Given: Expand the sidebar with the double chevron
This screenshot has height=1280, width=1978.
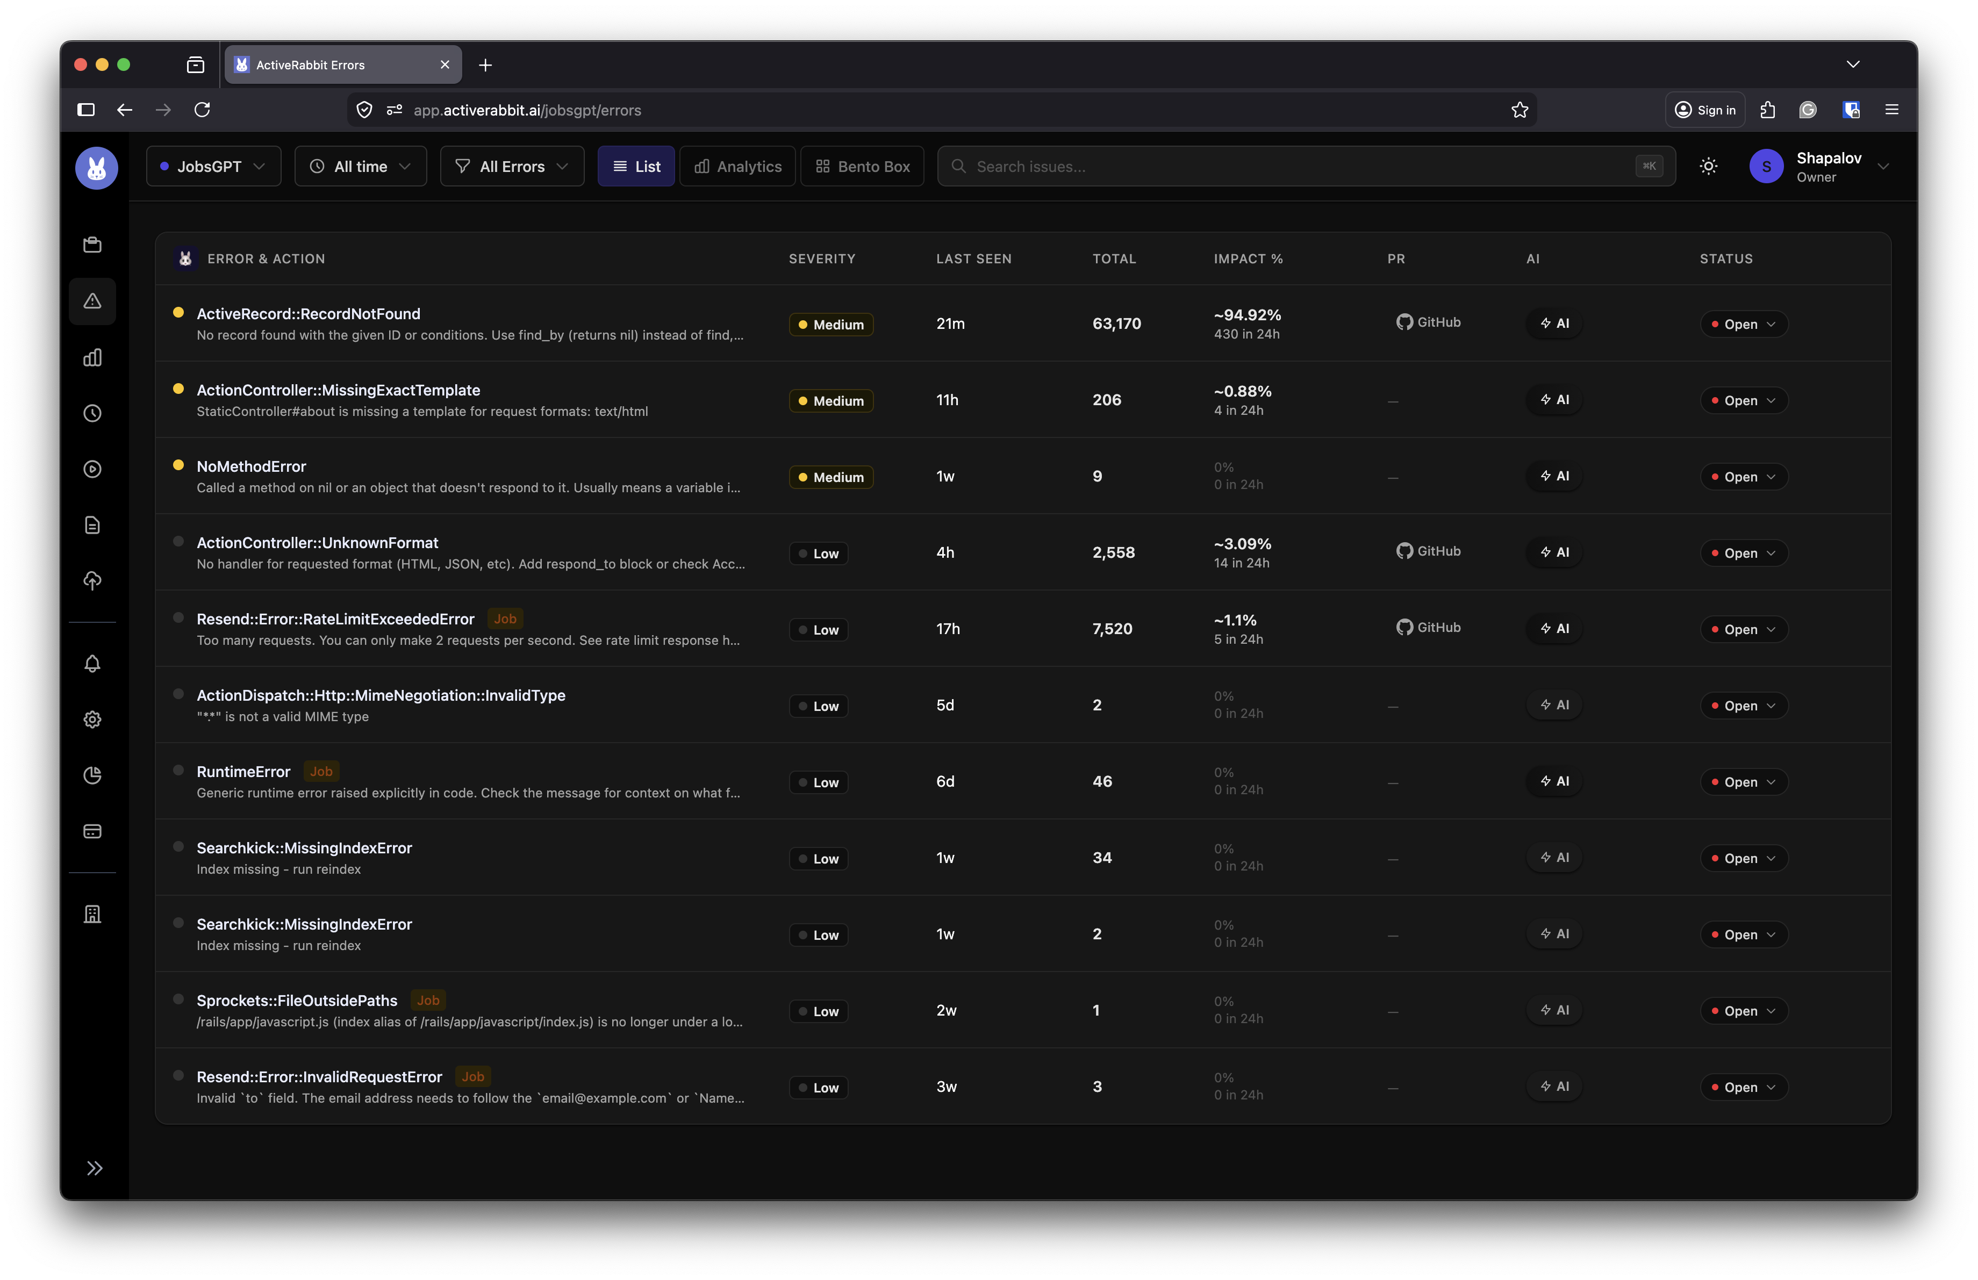Looking at the screenshot, I should 95,1169.
